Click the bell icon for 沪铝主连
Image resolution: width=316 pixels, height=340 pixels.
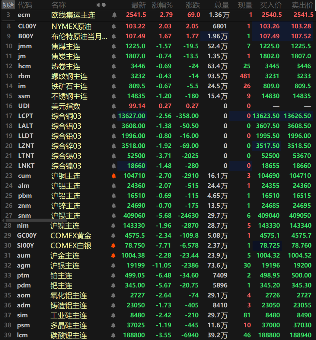click(113, 186)
